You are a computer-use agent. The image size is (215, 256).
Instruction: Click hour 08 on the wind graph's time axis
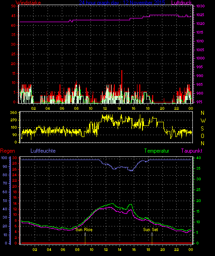(76, 108)
